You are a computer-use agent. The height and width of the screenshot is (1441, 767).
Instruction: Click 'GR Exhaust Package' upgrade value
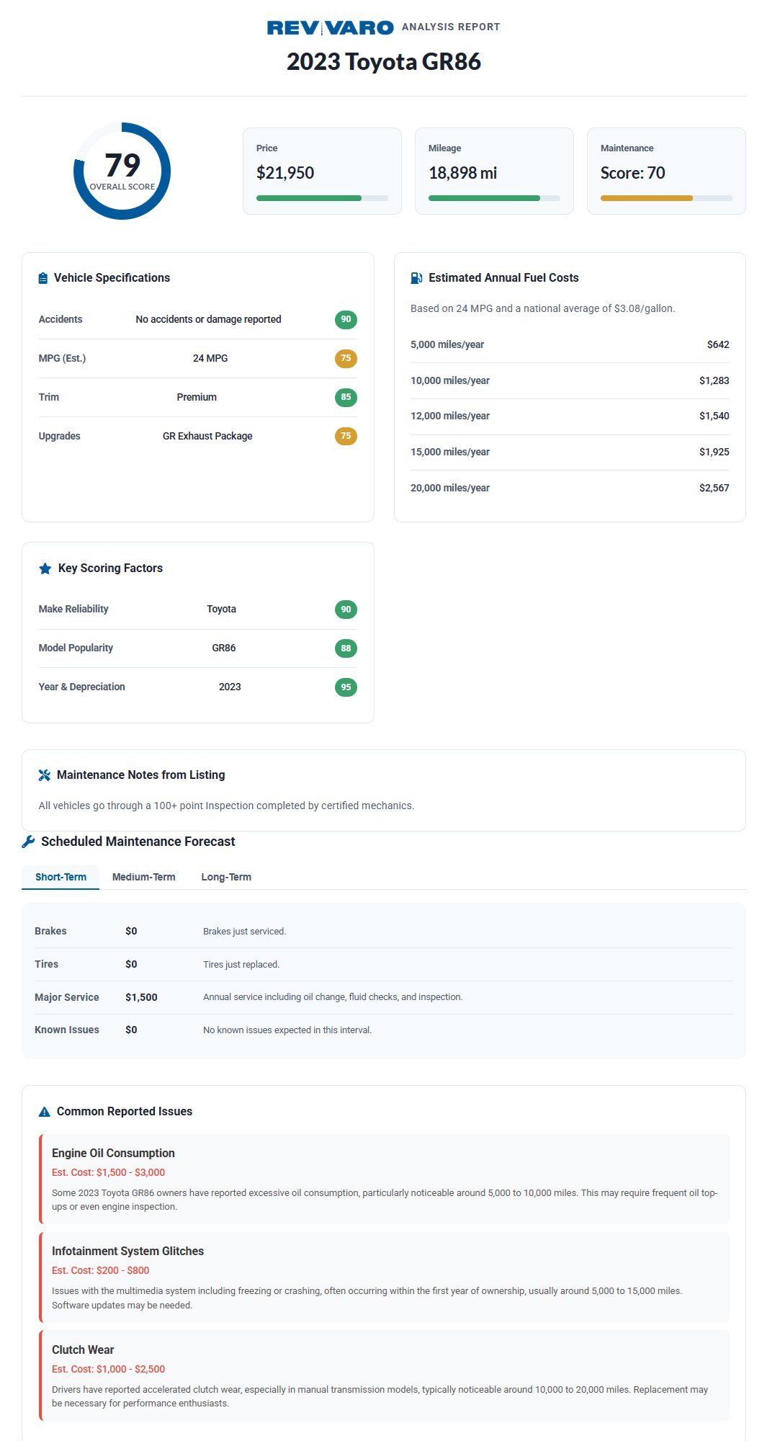coord(207,436)
